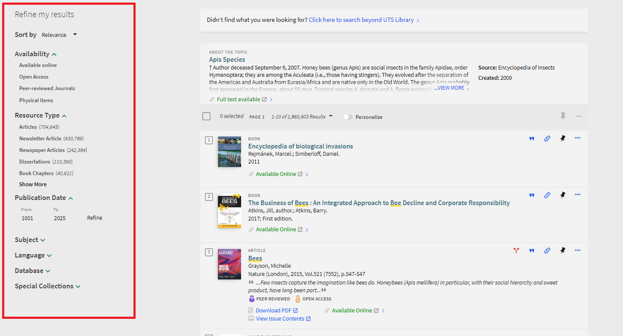Pin Encyclopedia of biological invasions to favorites
Viewport: 623px width, 336px height.
(563, 138)
